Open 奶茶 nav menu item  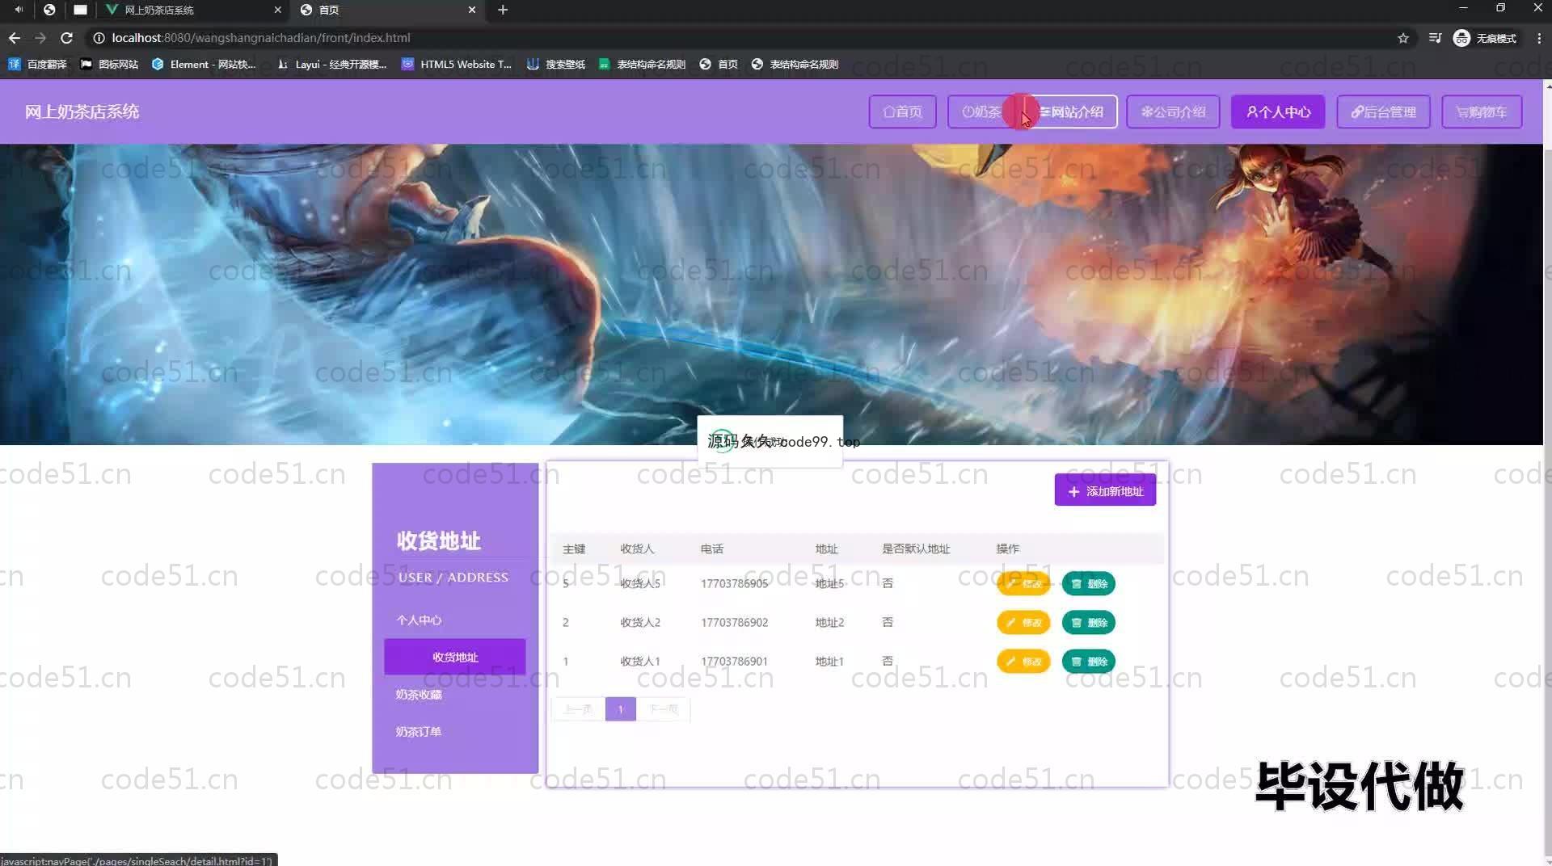[x=981, y=111]
